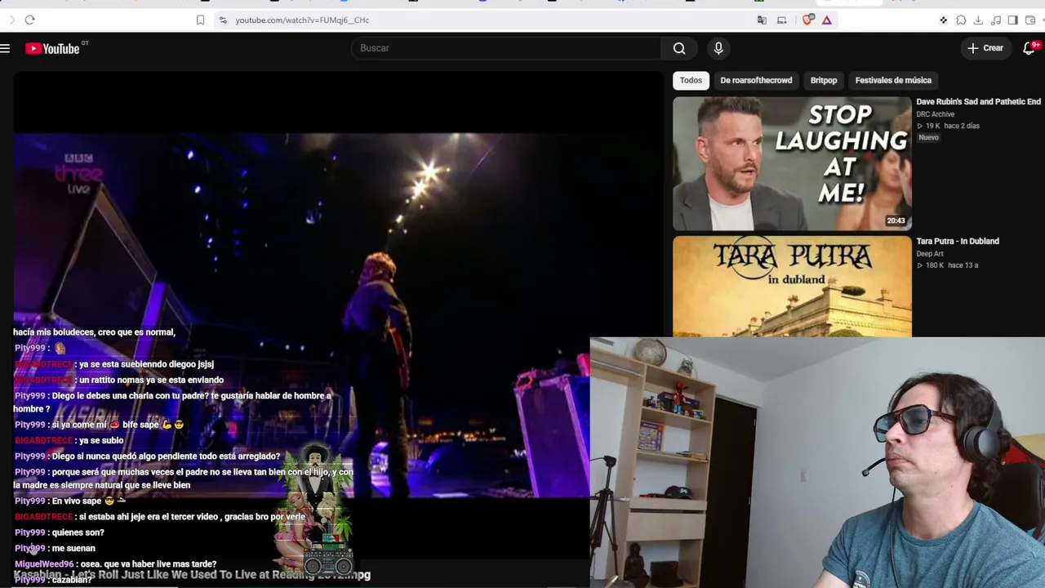Viewport: 1045px width, 588px height.
Task: Open site settings icon beside the URL
Action: tap(223, 20)
